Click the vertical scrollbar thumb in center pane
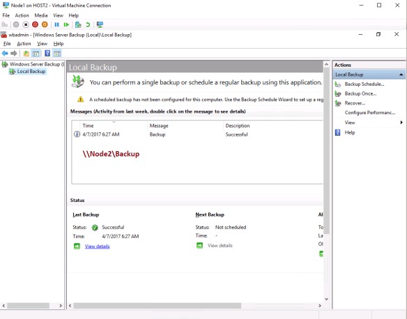 pyautogui.click(x=327, y=151)
